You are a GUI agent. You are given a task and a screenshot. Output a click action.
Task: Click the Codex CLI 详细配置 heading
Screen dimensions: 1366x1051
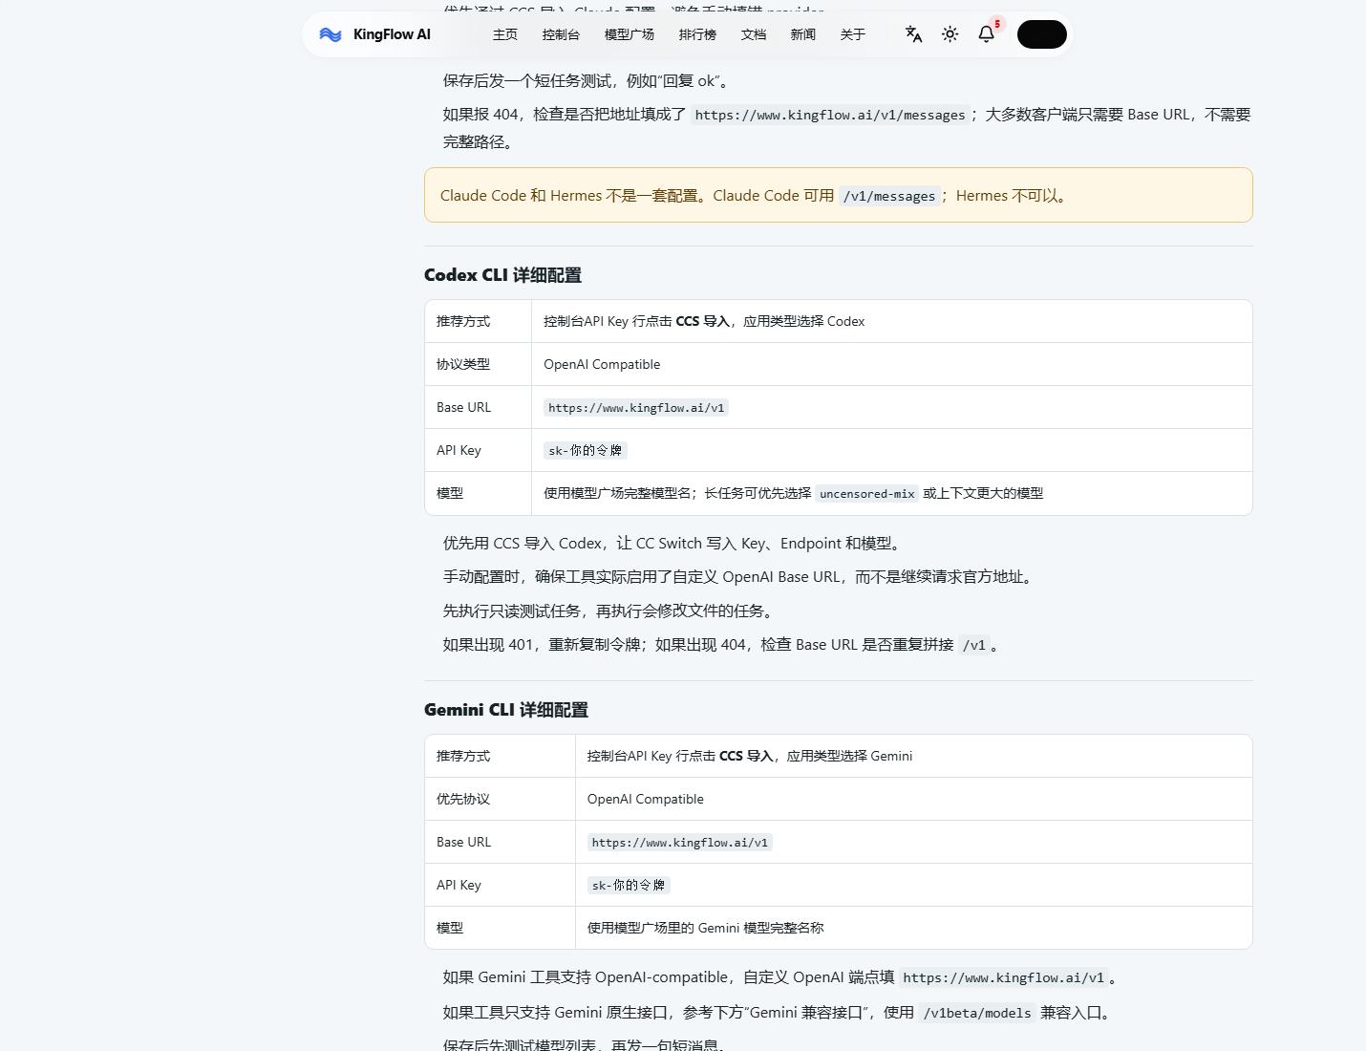pos(502,275)
